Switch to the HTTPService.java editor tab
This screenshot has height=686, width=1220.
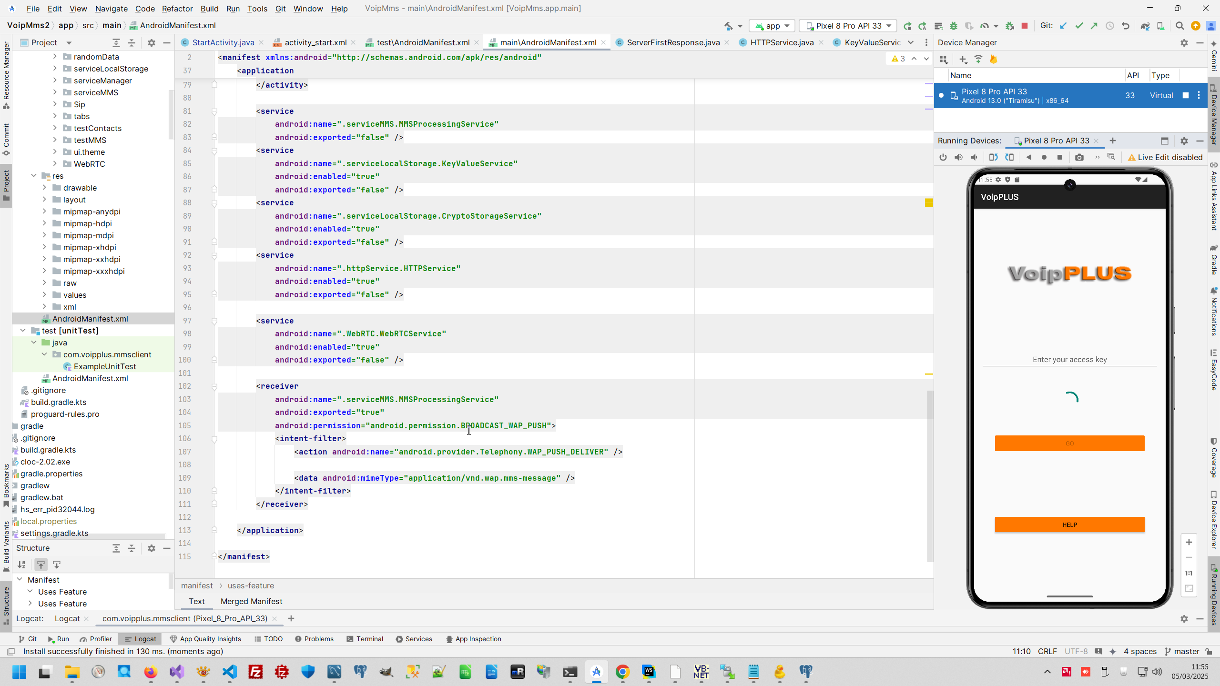tap(782, 42)
